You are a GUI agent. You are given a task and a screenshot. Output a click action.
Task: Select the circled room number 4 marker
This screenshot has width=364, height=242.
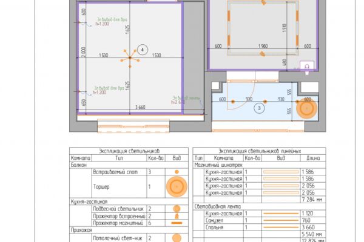pos(143,50)
